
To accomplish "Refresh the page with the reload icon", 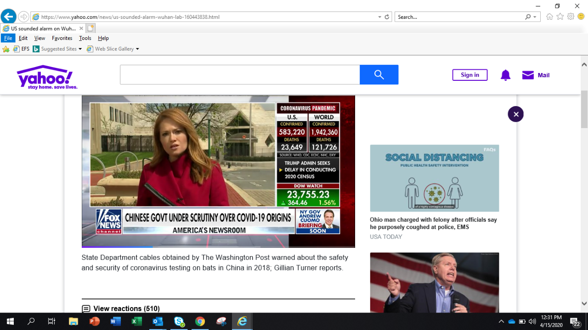I will pyautogui.click(x=387, y=17).
